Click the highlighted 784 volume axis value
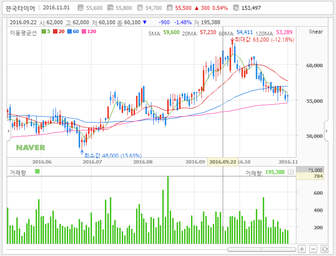The height and width of the screenshot is (256, 336). pos(310,176)
